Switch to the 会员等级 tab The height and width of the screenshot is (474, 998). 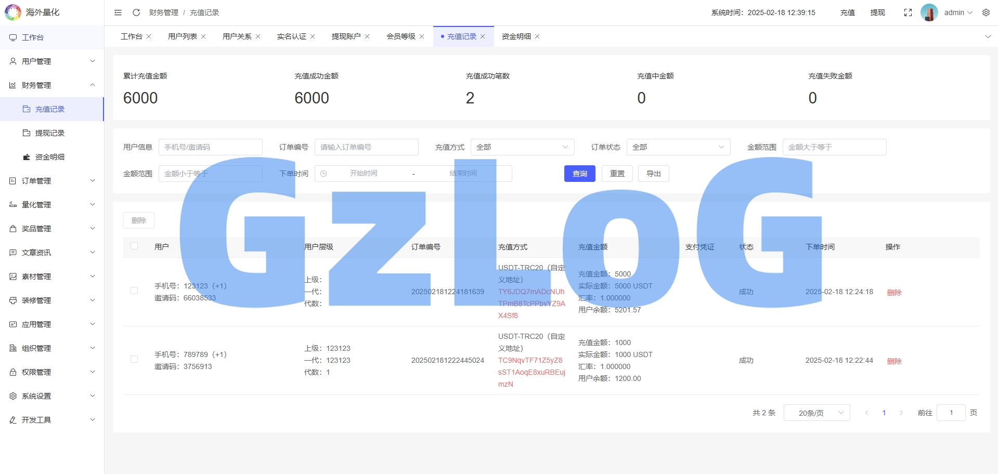click(400, 36)
